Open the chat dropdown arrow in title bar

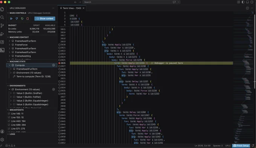coord(178,2)
